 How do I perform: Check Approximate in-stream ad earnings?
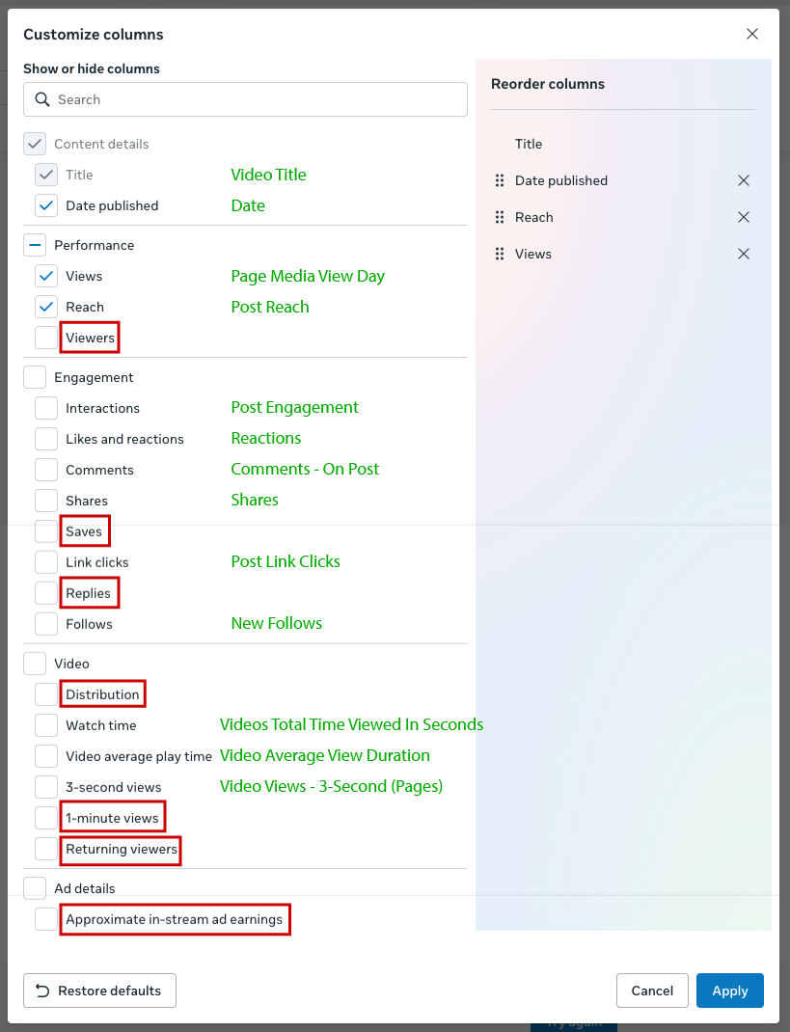click(46, 919)
